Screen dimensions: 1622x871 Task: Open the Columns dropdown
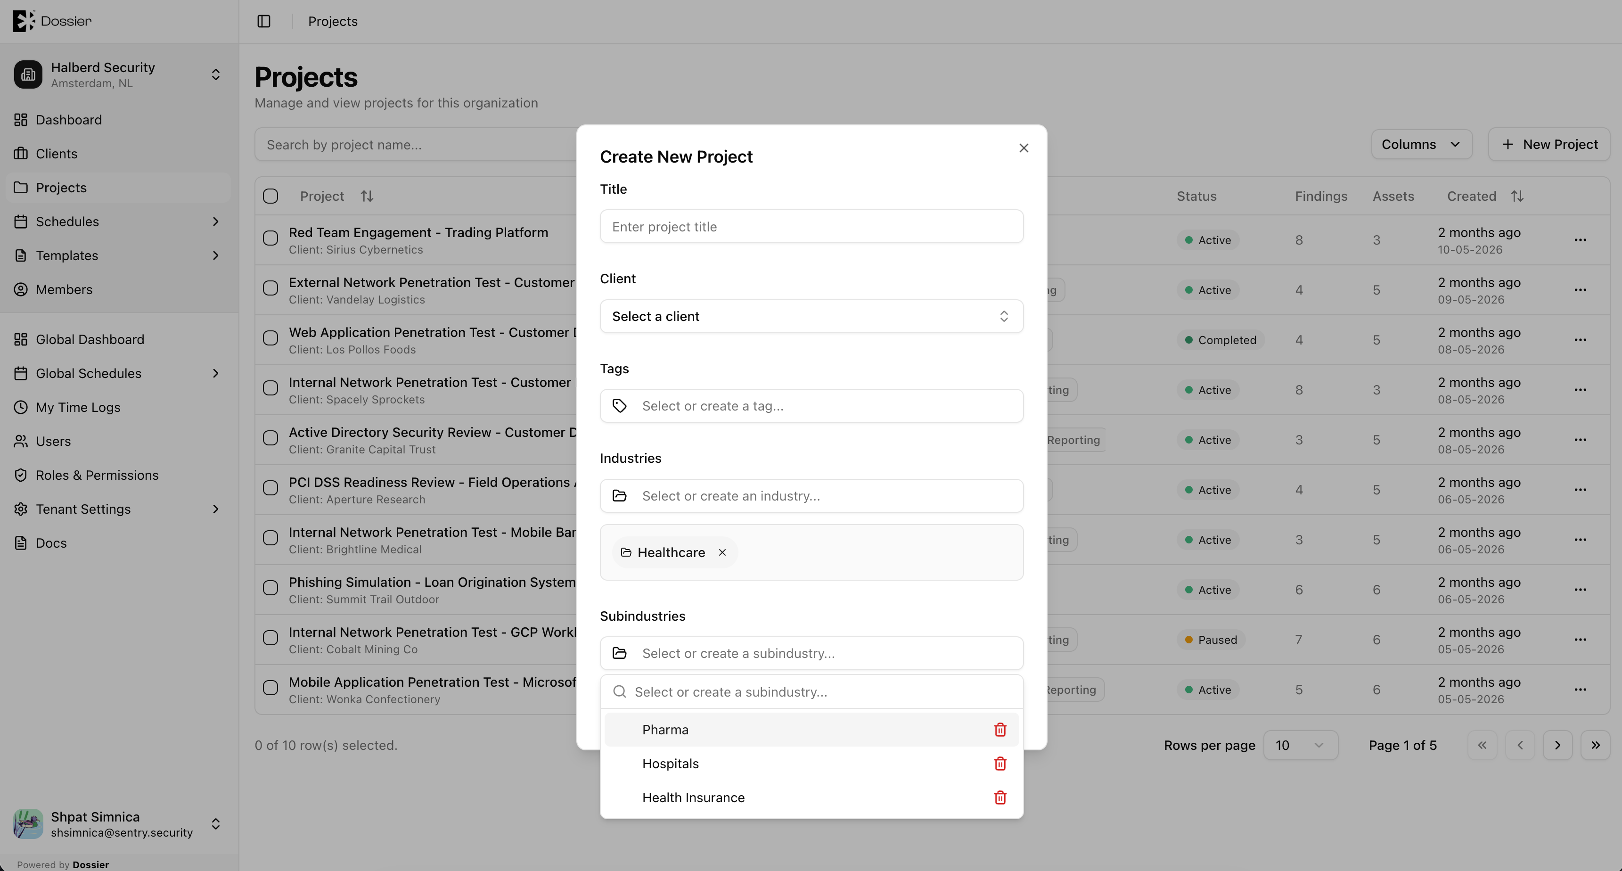click(x=1421, y=144)
